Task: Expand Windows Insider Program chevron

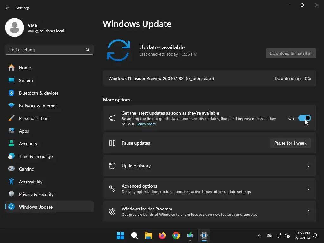Action: coord(308,211)
